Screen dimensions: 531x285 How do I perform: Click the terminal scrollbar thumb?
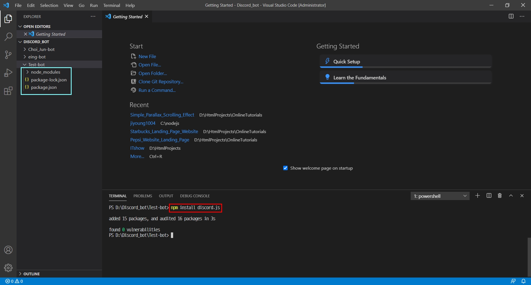coord(529,257)
